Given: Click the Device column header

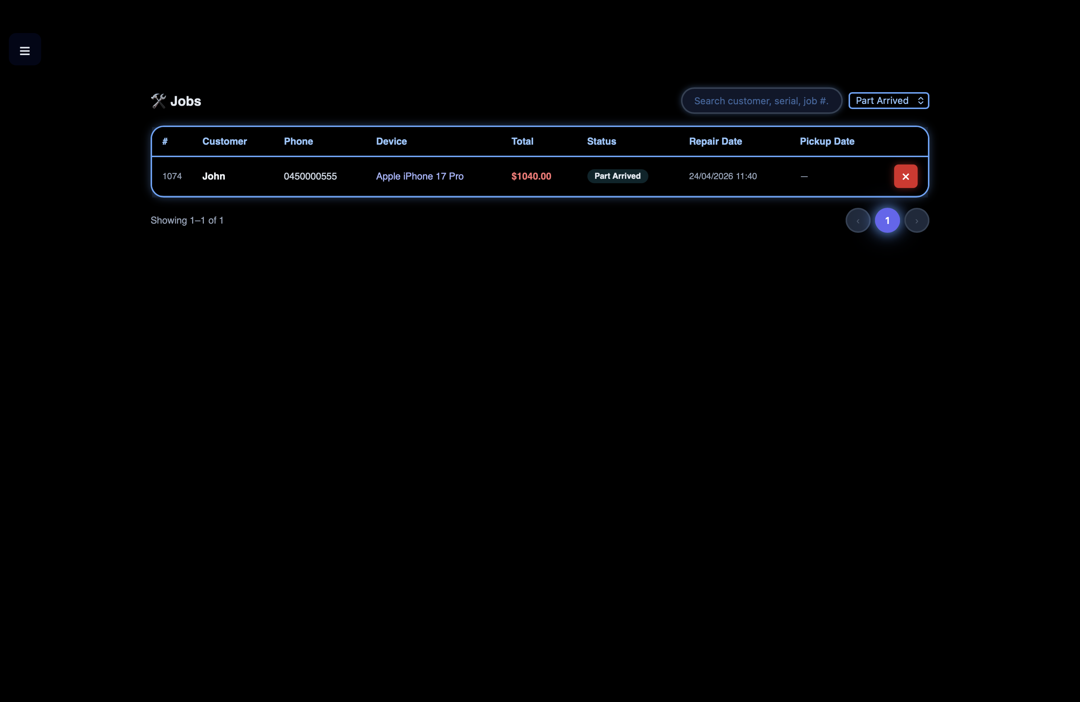Looking at the screenshot, I should [x=392, y=141].
